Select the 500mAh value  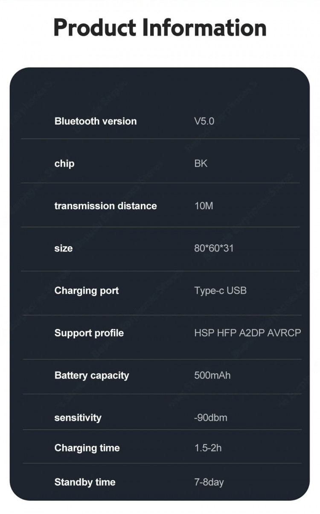coord(212,375)
